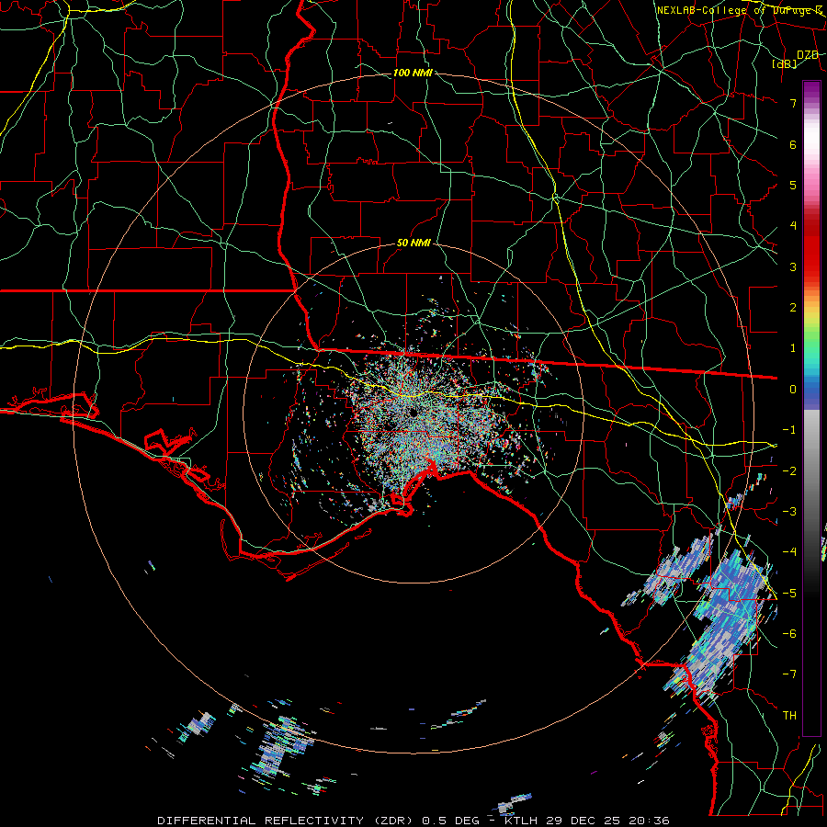827x827 pixels.
Task: Click the "[dB]" units label
Action: pyautogui.click(x=785, y=63)
